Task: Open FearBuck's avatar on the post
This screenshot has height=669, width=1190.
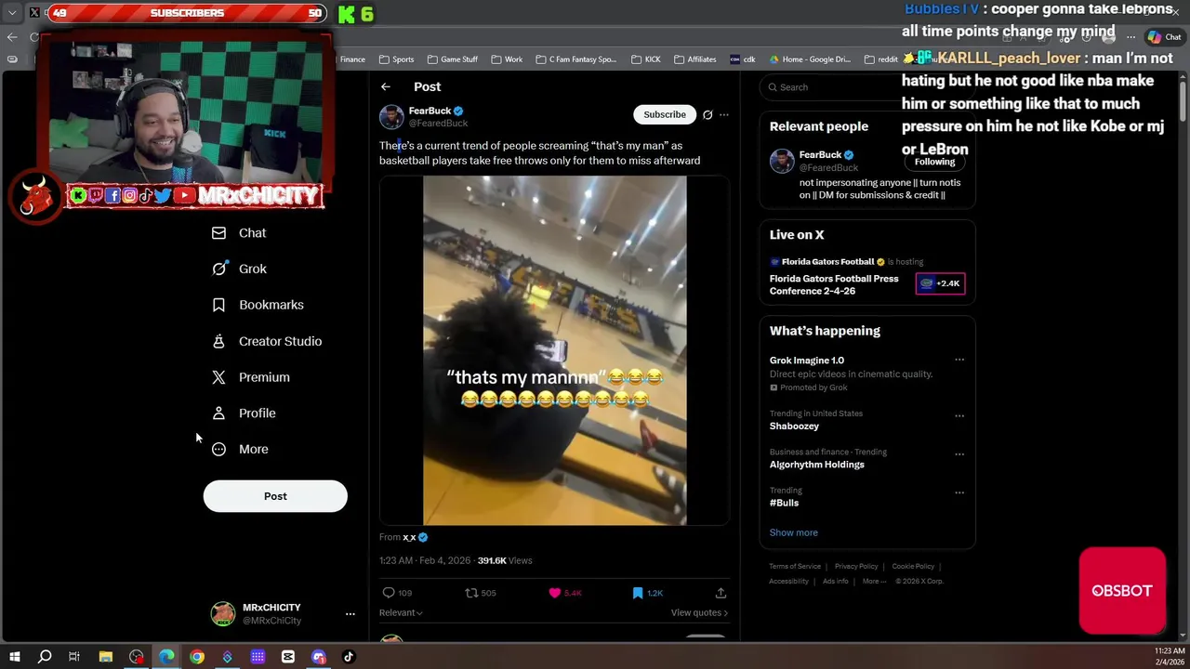Action: [391, 117]
